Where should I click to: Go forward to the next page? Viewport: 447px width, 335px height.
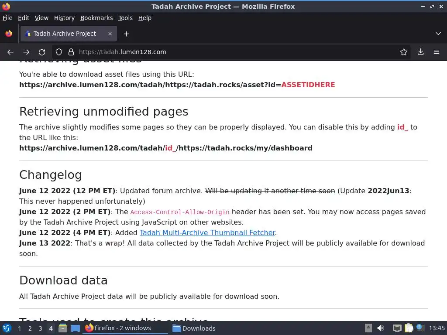click(26, 52)
